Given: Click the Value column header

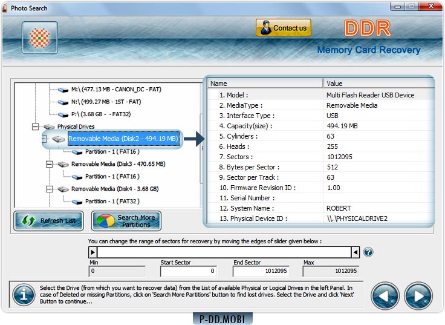Looking at the screenshot, I should tap(379, 84).
